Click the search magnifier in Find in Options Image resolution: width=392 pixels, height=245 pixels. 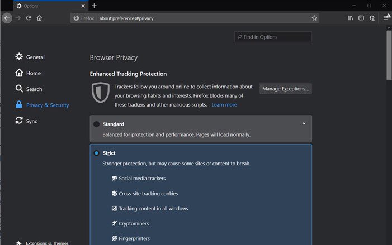pyautogui.click(x=239, y=37)
